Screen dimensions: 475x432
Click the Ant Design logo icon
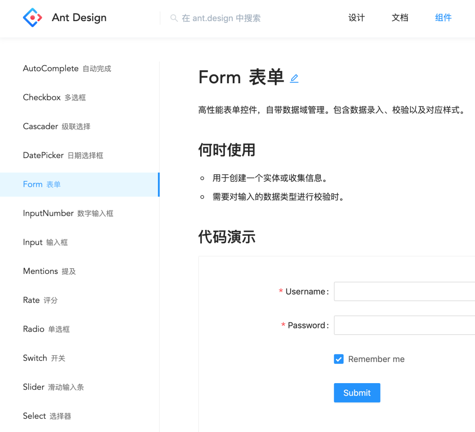(x=32, y=18)
